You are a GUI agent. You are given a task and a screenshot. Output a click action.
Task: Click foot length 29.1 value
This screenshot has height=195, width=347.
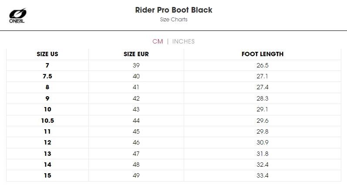(x=263, y=109)
